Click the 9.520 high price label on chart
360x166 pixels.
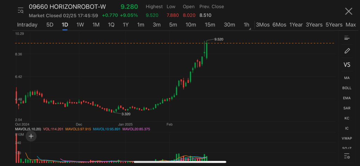(x=219, y=39)
